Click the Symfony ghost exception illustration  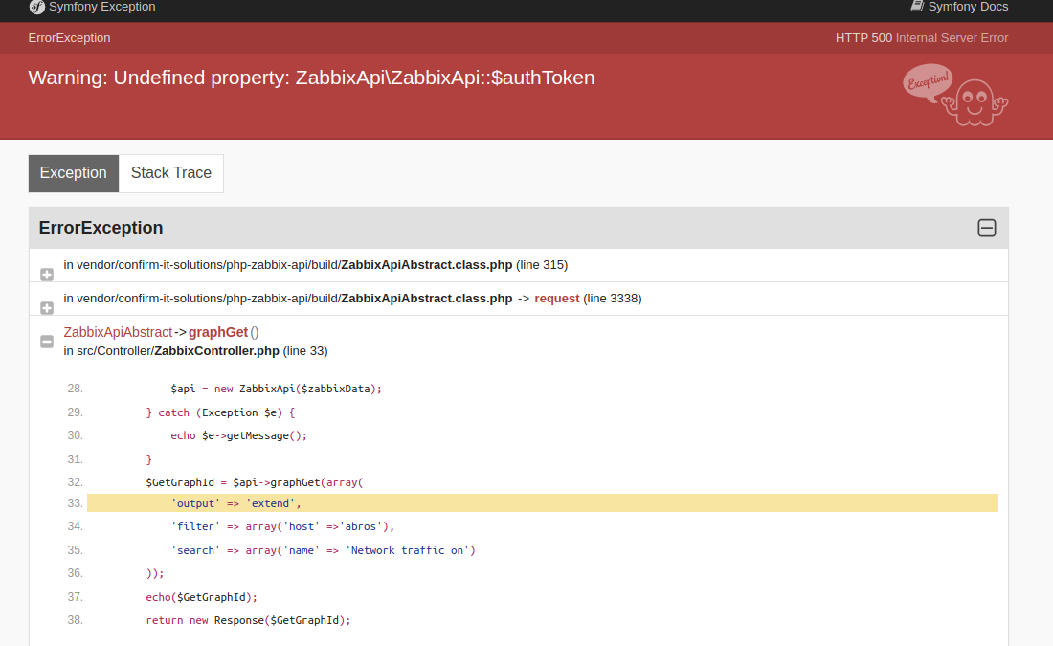click(955, 96)
